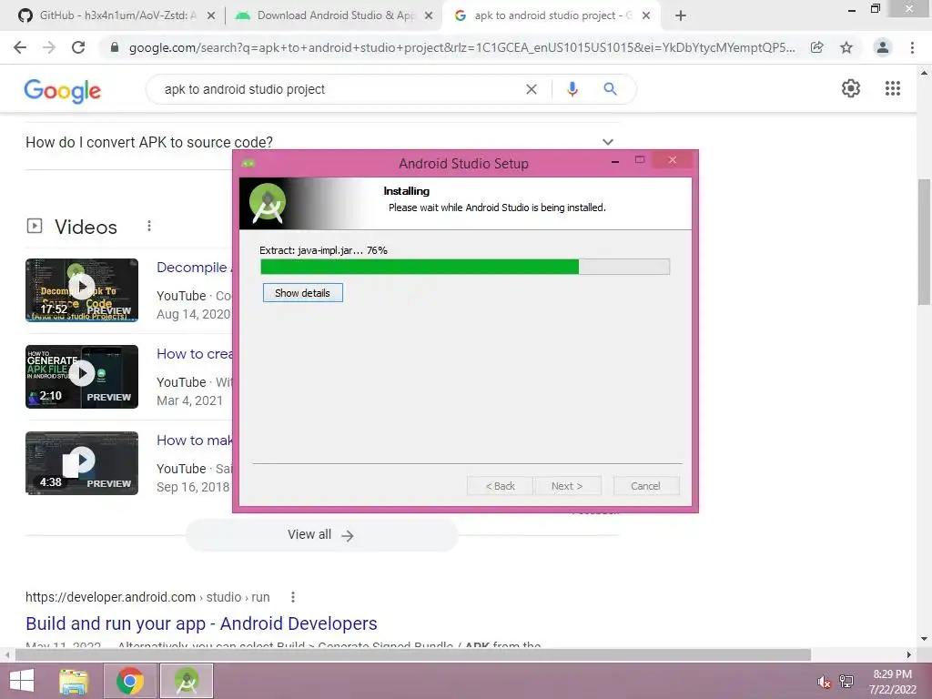Click the muted volume tray icon
This screenshot has height=699, width=932.
click(x=824, y=682)
